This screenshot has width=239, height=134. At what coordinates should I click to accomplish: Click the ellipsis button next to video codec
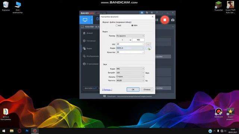[x=148, y=48]
